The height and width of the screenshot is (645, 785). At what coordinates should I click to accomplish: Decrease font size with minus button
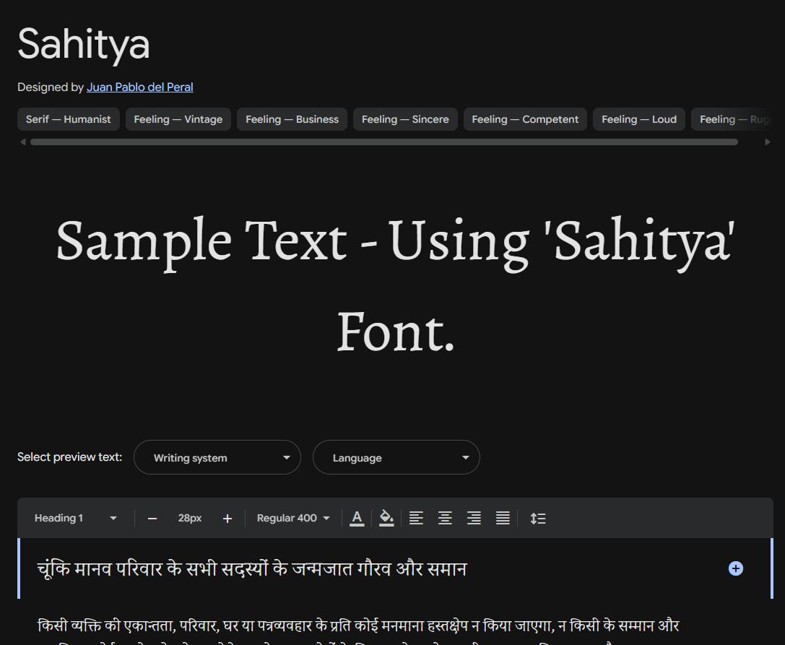[152, 519]
